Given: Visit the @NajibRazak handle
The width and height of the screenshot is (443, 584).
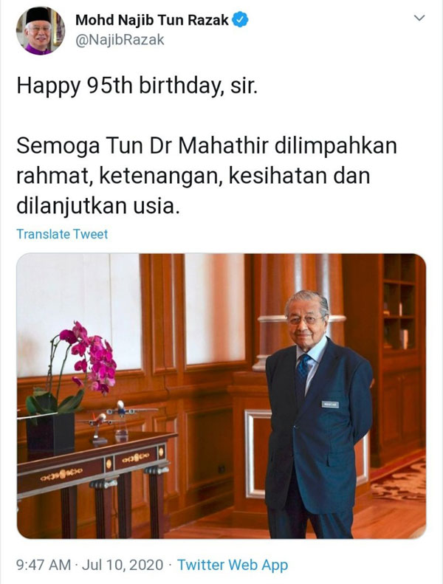Looking at the screenshot, I should 120,40.
